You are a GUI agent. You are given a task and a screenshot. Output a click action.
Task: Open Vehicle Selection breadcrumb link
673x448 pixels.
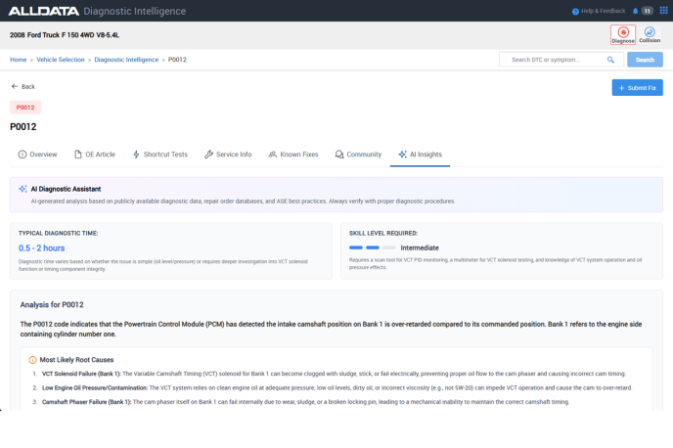point(61,60)
